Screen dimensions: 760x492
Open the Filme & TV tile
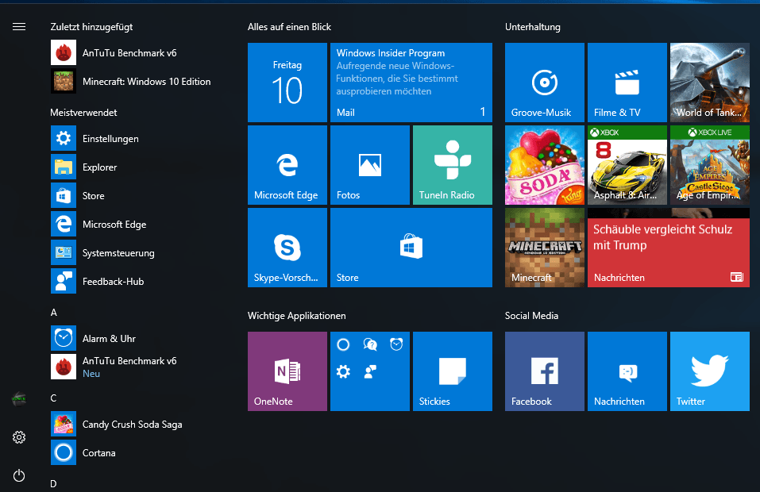pyautogui.click(x=627, y=83)
